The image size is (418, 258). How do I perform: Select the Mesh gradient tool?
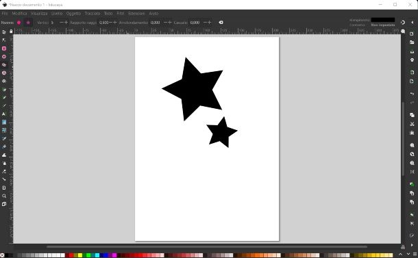pyautogui.click(x=4, y=130)
